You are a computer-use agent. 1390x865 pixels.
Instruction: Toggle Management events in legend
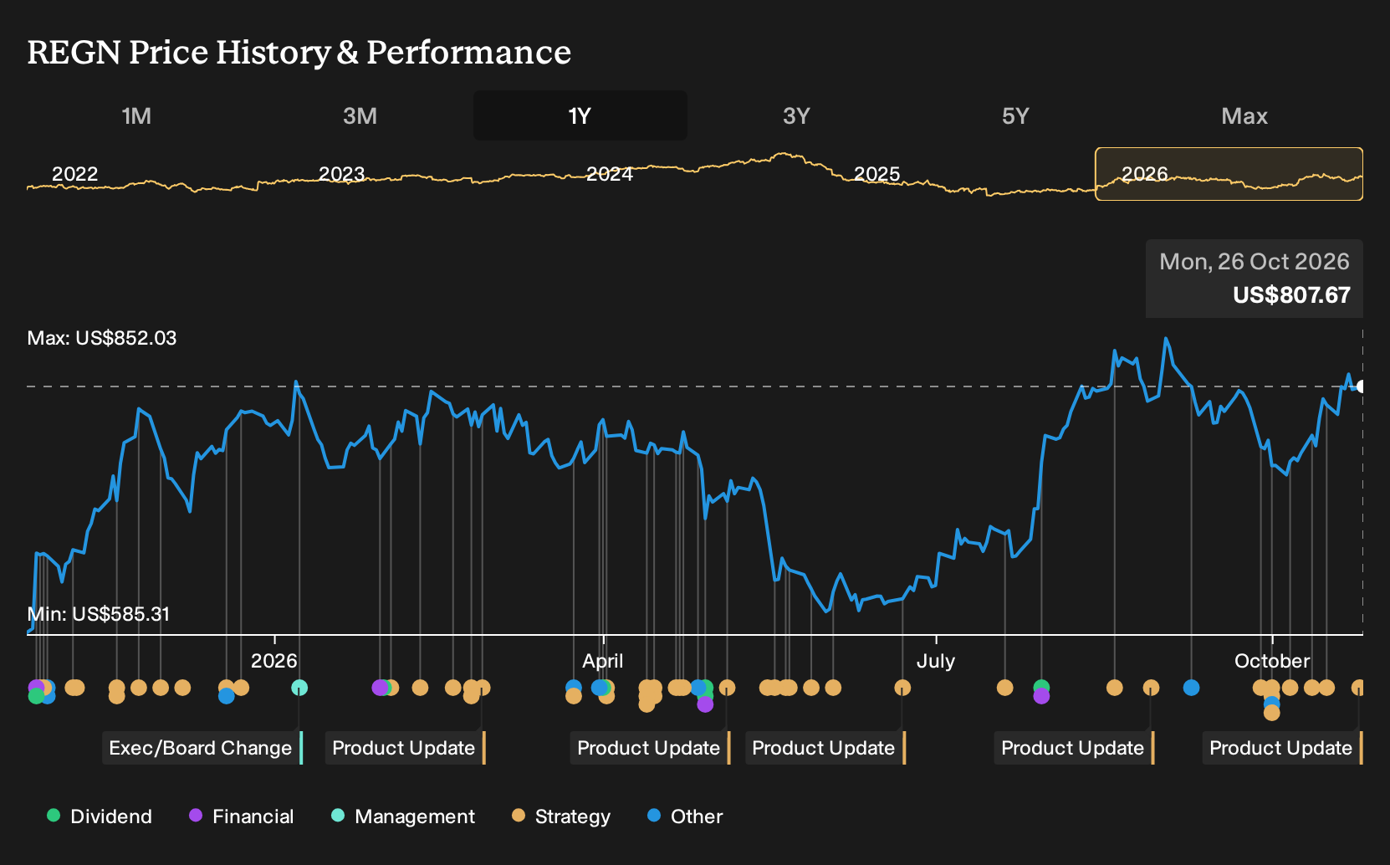pos(402,816)
